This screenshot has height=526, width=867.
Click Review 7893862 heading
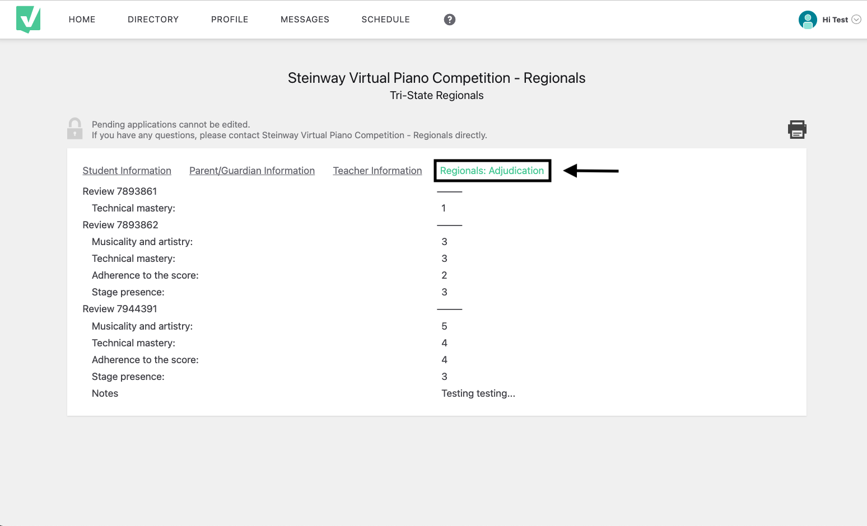pyautogui.click(x=120, y=225)
